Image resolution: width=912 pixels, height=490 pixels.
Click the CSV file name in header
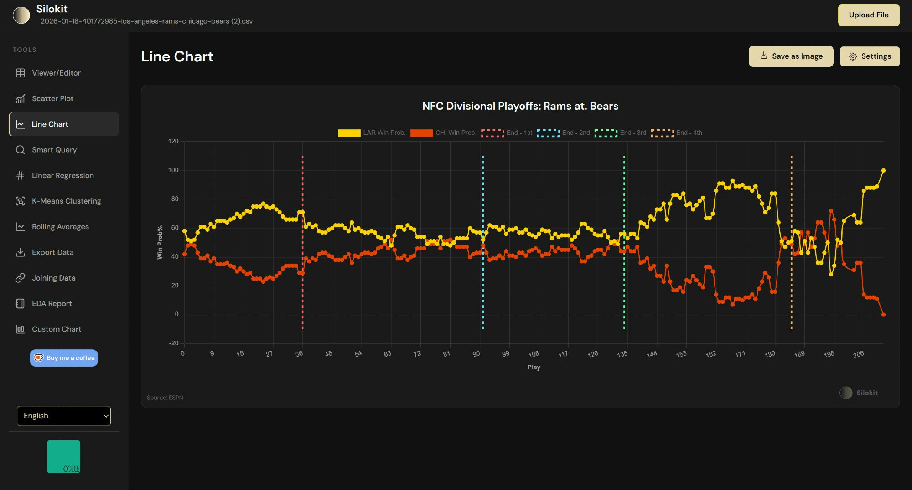[x=146, y=21]
